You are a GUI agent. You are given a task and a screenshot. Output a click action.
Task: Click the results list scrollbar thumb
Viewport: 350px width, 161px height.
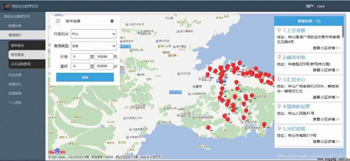tap(343, 32)
